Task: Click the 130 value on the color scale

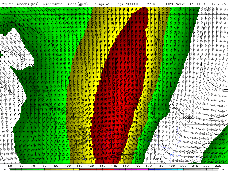Action: tap(103, 166)
